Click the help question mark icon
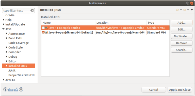This screenshot has height=96, width=195. coord(5,89)
